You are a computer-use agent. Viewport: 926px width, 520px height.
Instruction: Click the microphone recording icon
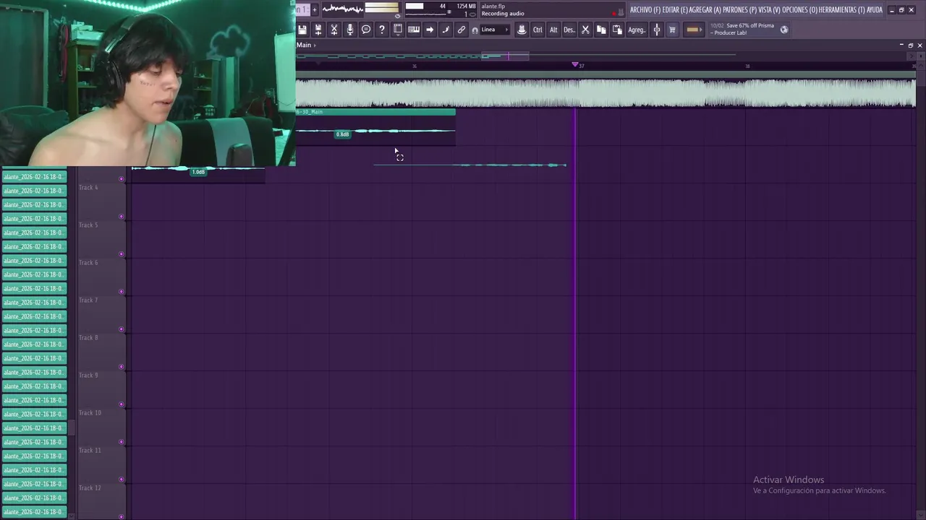tap(350, 30)
